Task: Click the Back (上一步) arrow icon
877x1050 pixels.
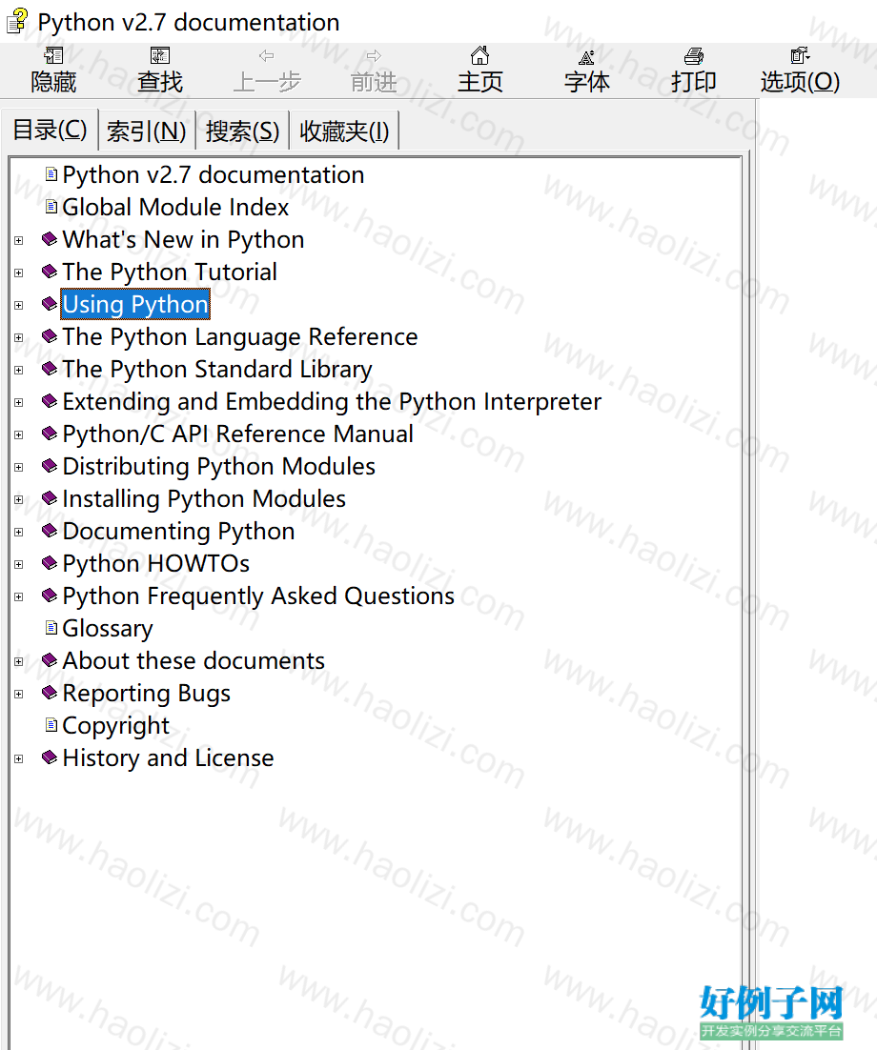Action: 267,55
